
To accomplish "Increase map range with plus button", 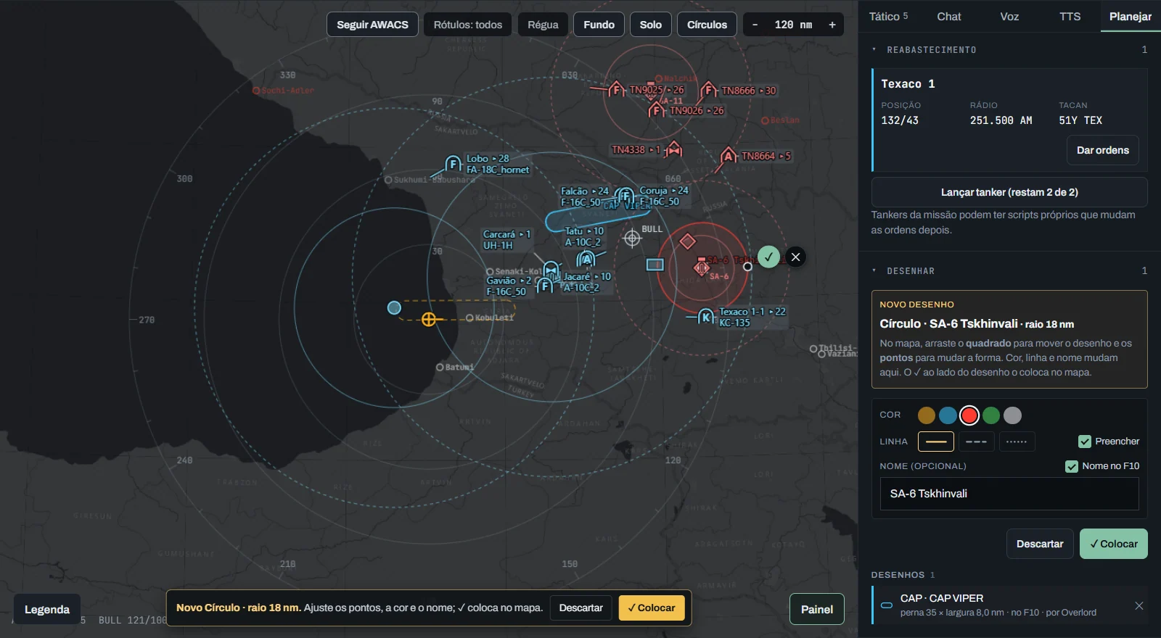I will click(832, 25).
